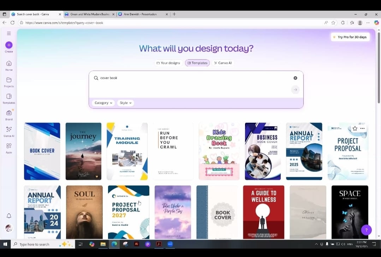This screenshot has width=381, height=257.
Task: Go to Home in the sidebar
Action: point(9,64)
